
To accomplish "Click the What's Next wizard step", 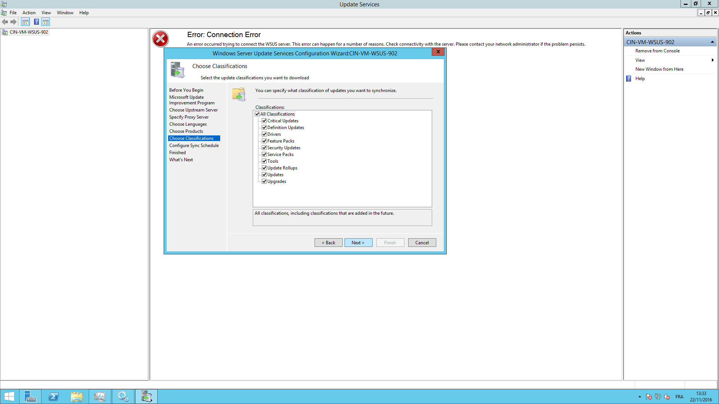I will [181, 160].
